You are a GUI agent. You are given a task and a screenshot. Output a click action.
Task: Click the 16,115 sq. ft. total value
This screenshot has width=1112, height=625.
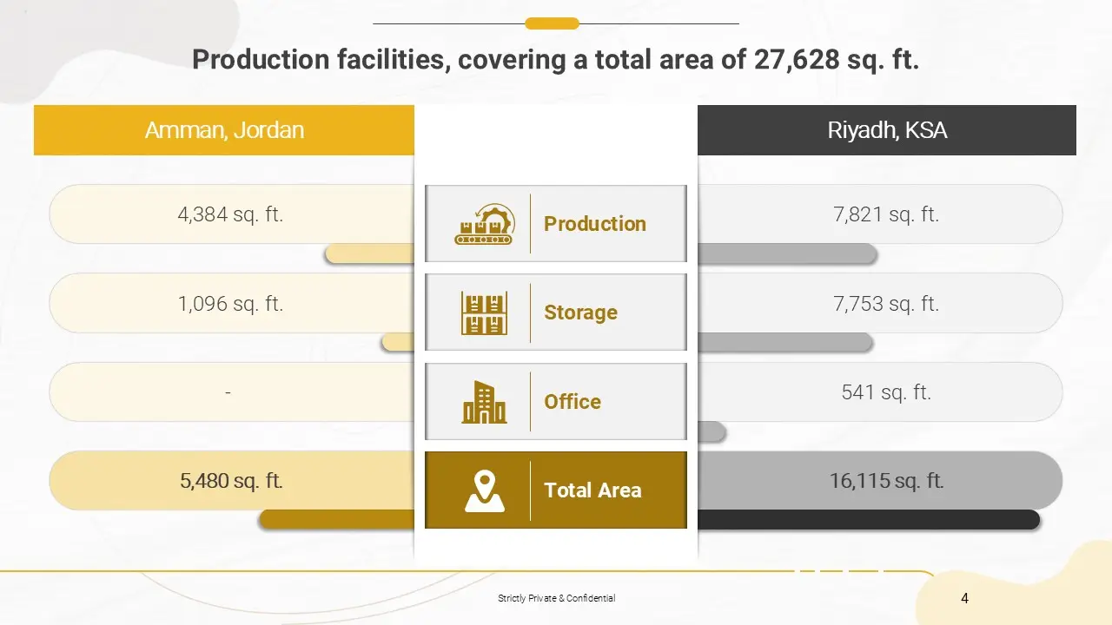click(886, 481)
